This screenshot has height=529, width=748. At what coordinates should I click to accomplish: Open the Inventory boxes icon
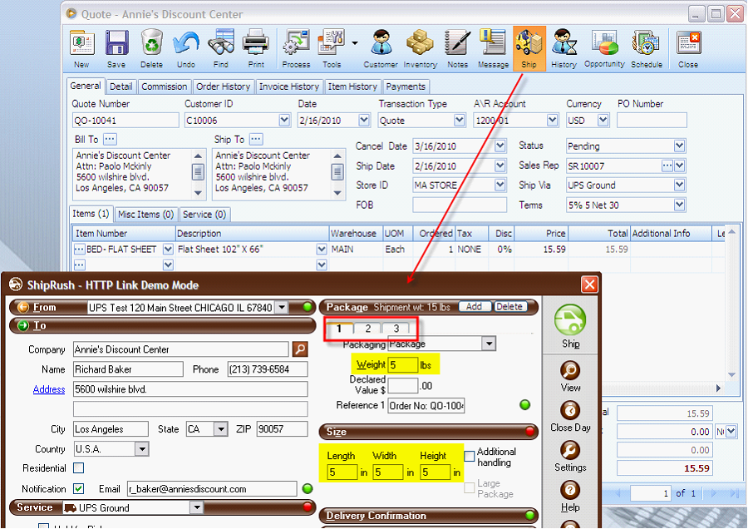click(420, 42)
